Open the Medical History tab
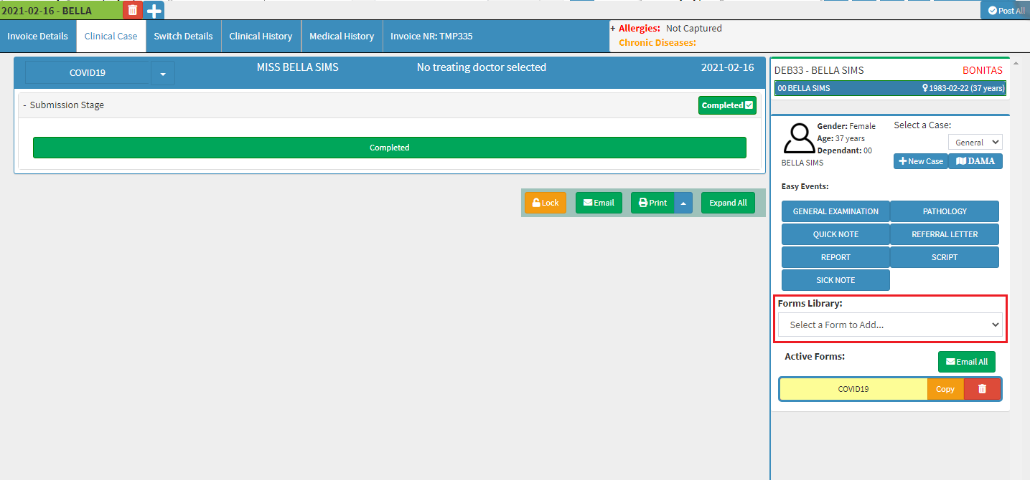1030x480 pixels. 342,36
